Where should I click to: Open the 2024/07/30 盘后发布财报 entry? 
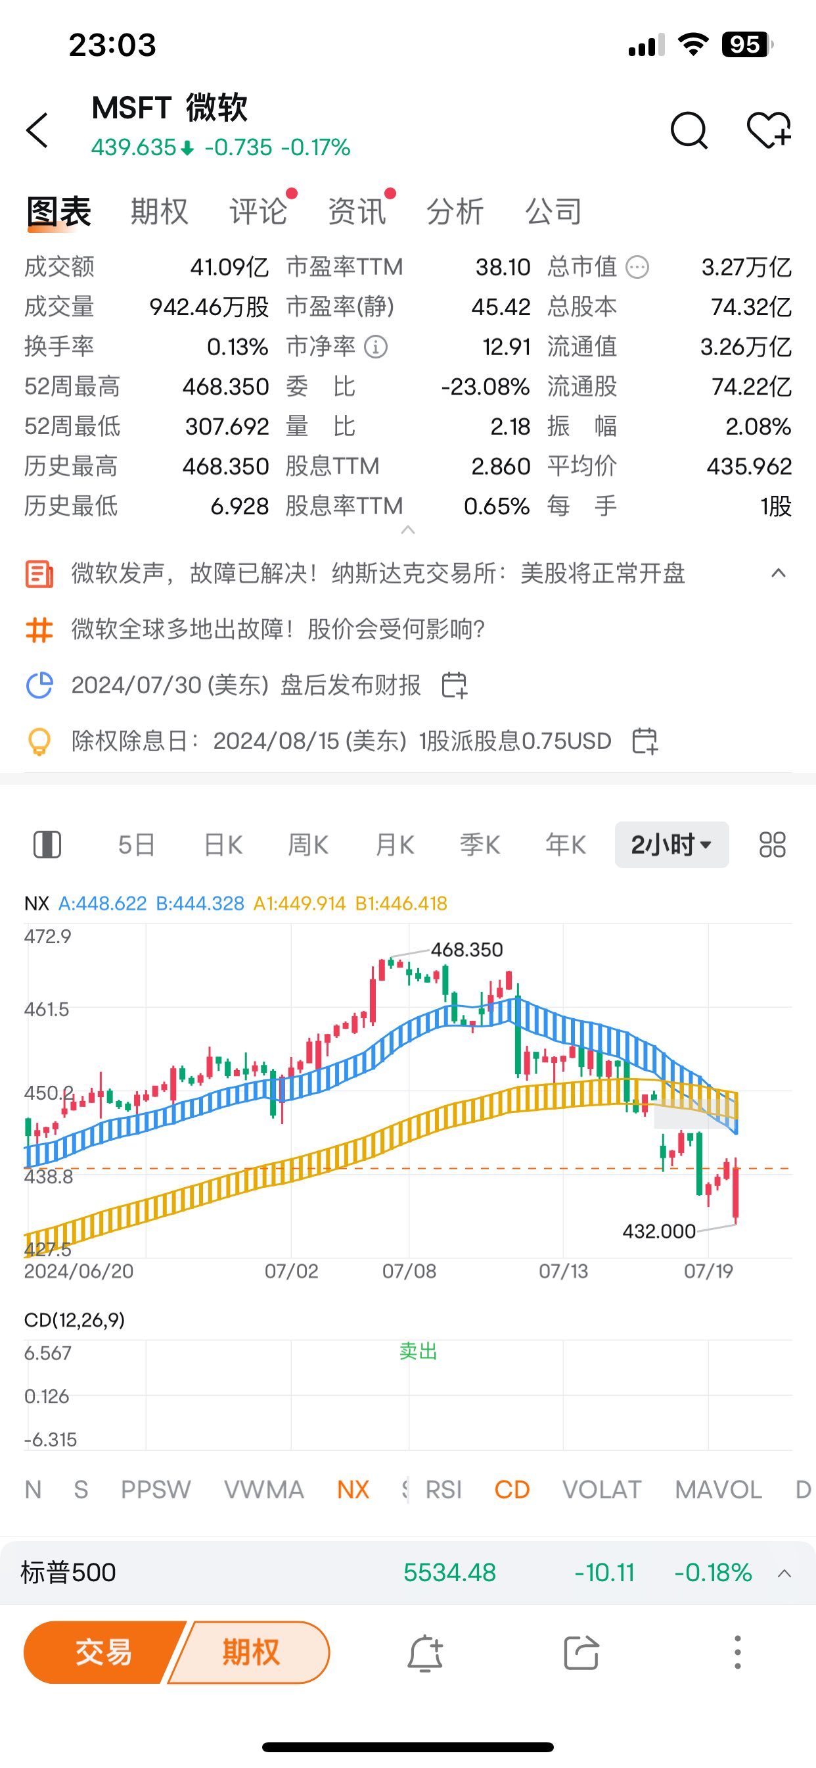tap(246, 685)
